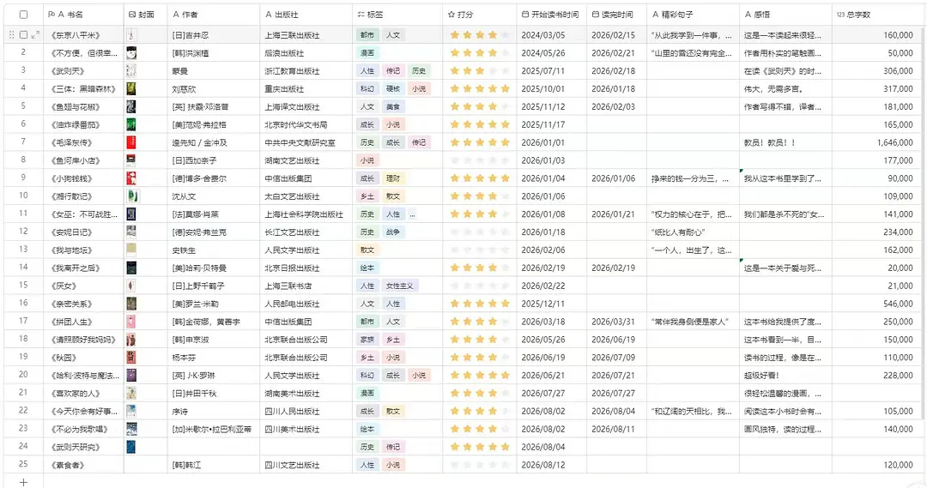The image size is (927, 488).
Task: Click row number 12 to select that row
Action: click(24, 231)
